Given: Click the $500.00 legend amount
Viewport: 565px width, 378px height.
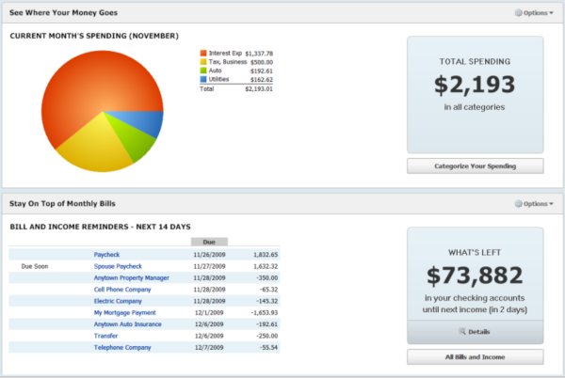Looking at the screenshot, I should coord(262,62).
